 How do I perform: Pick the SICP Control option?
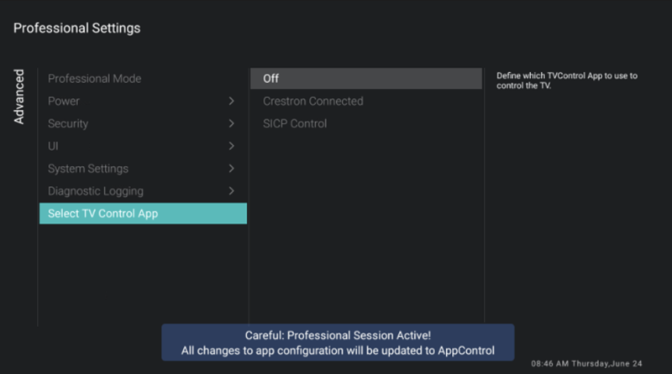tap(295, 124)
